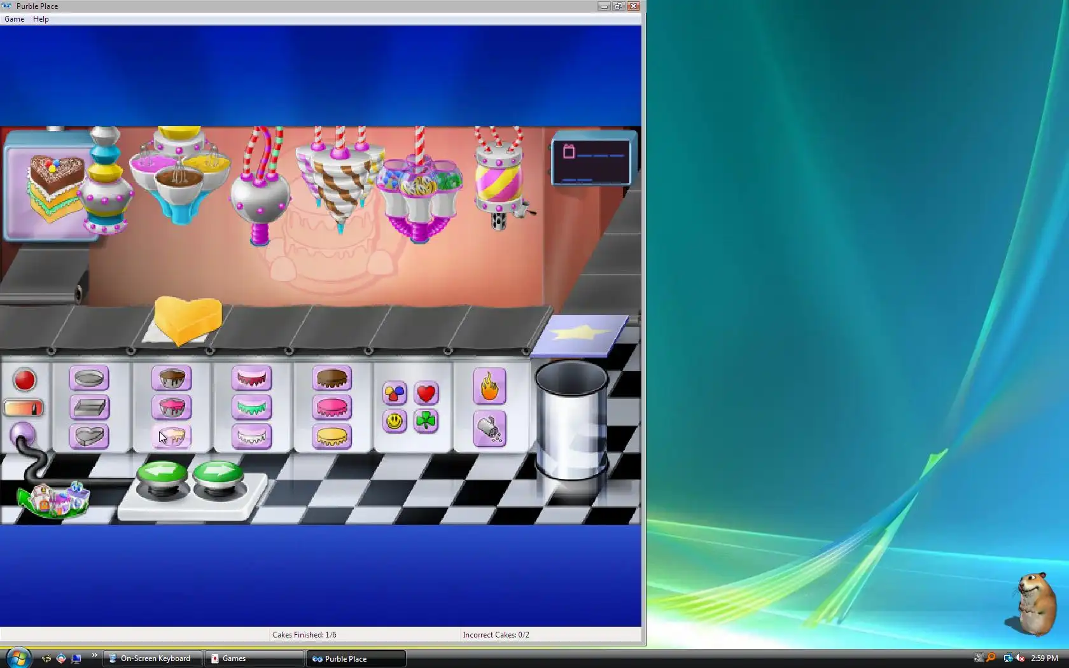Pick the green filling icing layer
Screen dimensions: 1069x668
[x=252, y=407]
